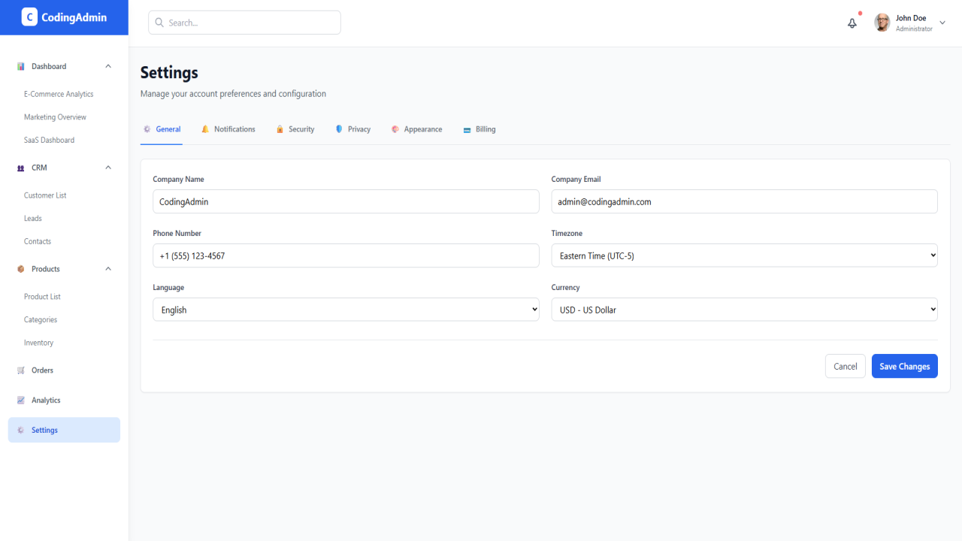Screen dimensions: 962x541
Task: Click the search magnifier icon
Action: (159, 23)
